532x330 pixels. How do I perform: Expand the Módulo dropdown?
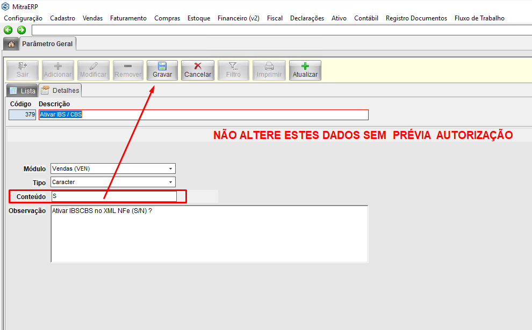click(170, 168)
